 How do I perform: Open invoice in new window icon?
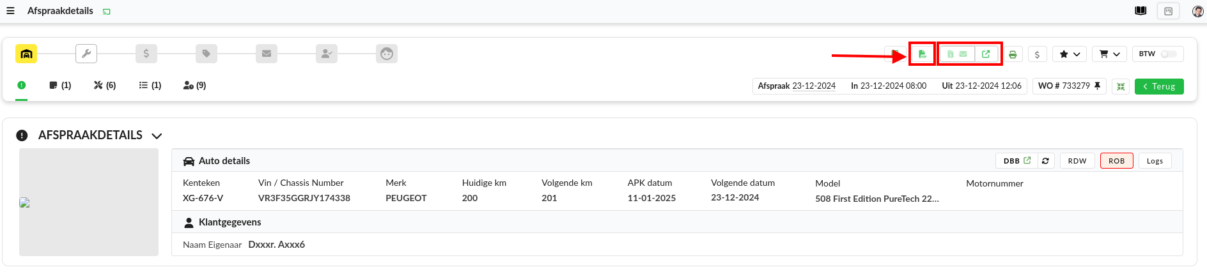[x=986, y=54]
